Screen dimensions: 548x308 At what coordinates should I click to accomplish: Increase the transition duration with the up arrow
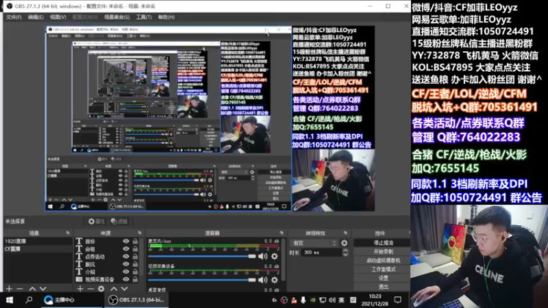pos(345,250)
